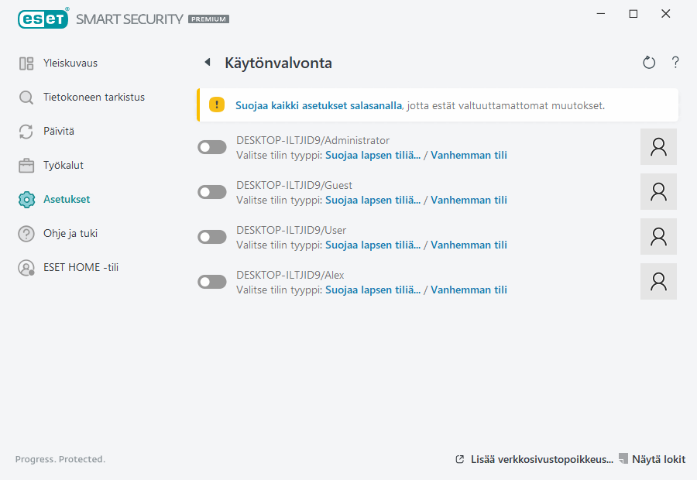Open the ESET HOME -tili sidebar icon

point(24,267)
